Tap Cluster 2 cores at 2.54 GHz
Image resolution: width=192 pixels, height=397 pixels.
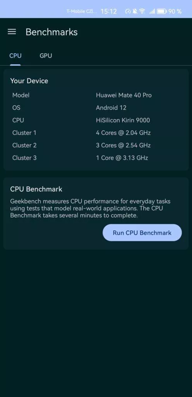(x=123, y=145)
